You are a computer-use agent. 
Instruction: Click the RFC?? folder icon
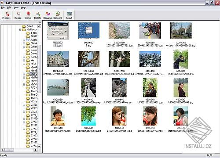pos(28,88)
